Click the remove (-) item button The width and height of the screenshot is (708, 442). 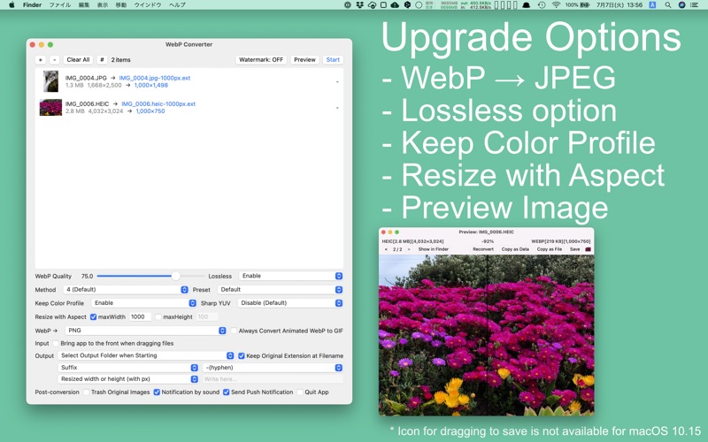click(x=54, y=59)
